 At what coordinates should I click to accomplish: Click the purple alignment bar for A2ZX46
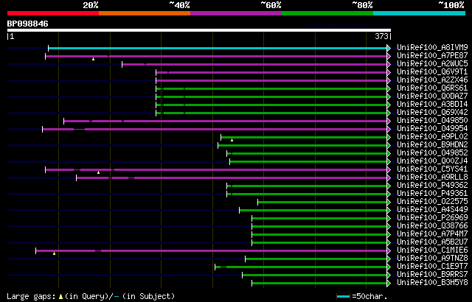271,80
